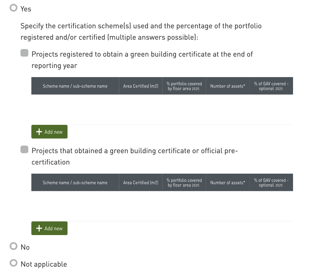Click '% of GAV covered' header in obtained certificate table
This screenshot has width=312, height=275.
tap(271, 182)
